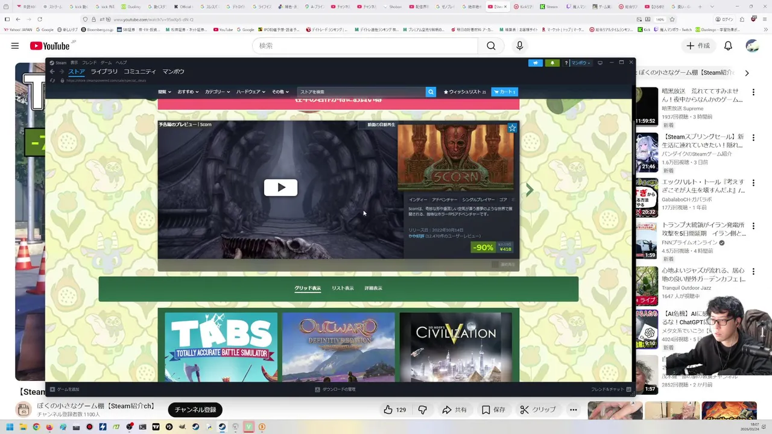Click the 共有 share button
Viewport: 772px width, 434px height.
pyautogui.click(x=454, y=410)
